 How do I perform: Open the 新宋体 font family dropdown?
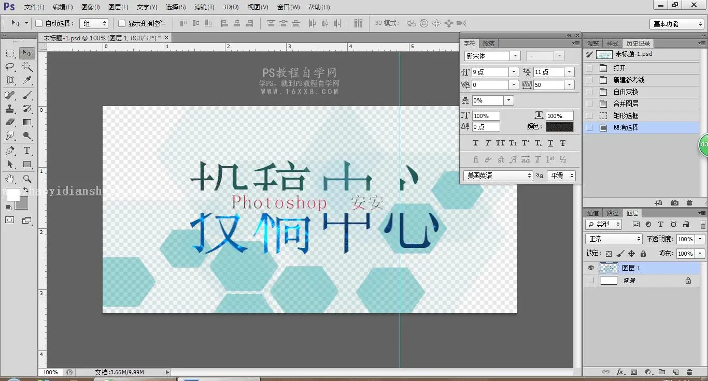pos(515,56)
